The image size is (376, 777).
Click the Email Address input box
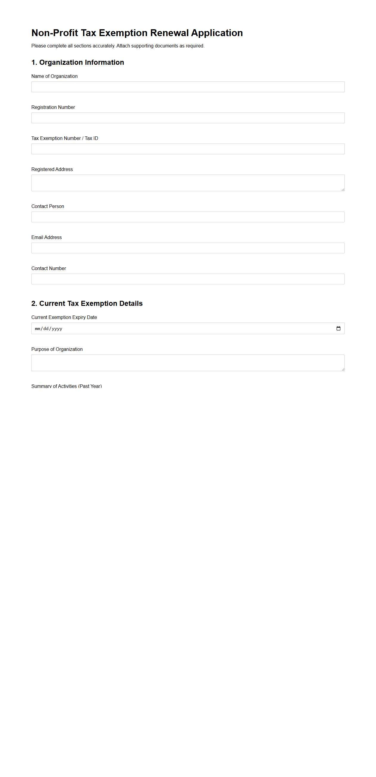(188, 248)
